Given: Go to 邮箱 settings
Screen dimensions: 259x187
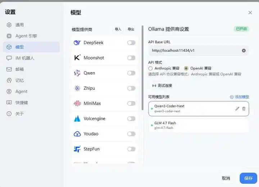Looking at the screenshot, I should pyautogui.click(x=31, y=69).
